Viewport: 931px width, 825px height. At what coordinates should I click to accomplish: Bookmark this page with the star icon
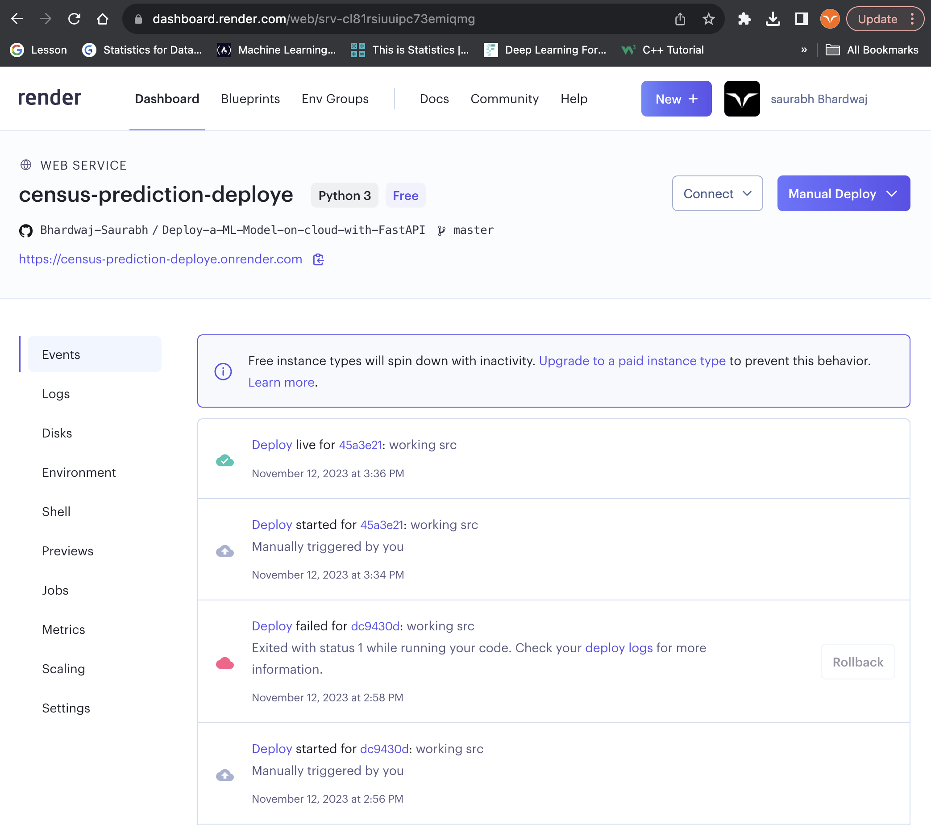(708, 19)
